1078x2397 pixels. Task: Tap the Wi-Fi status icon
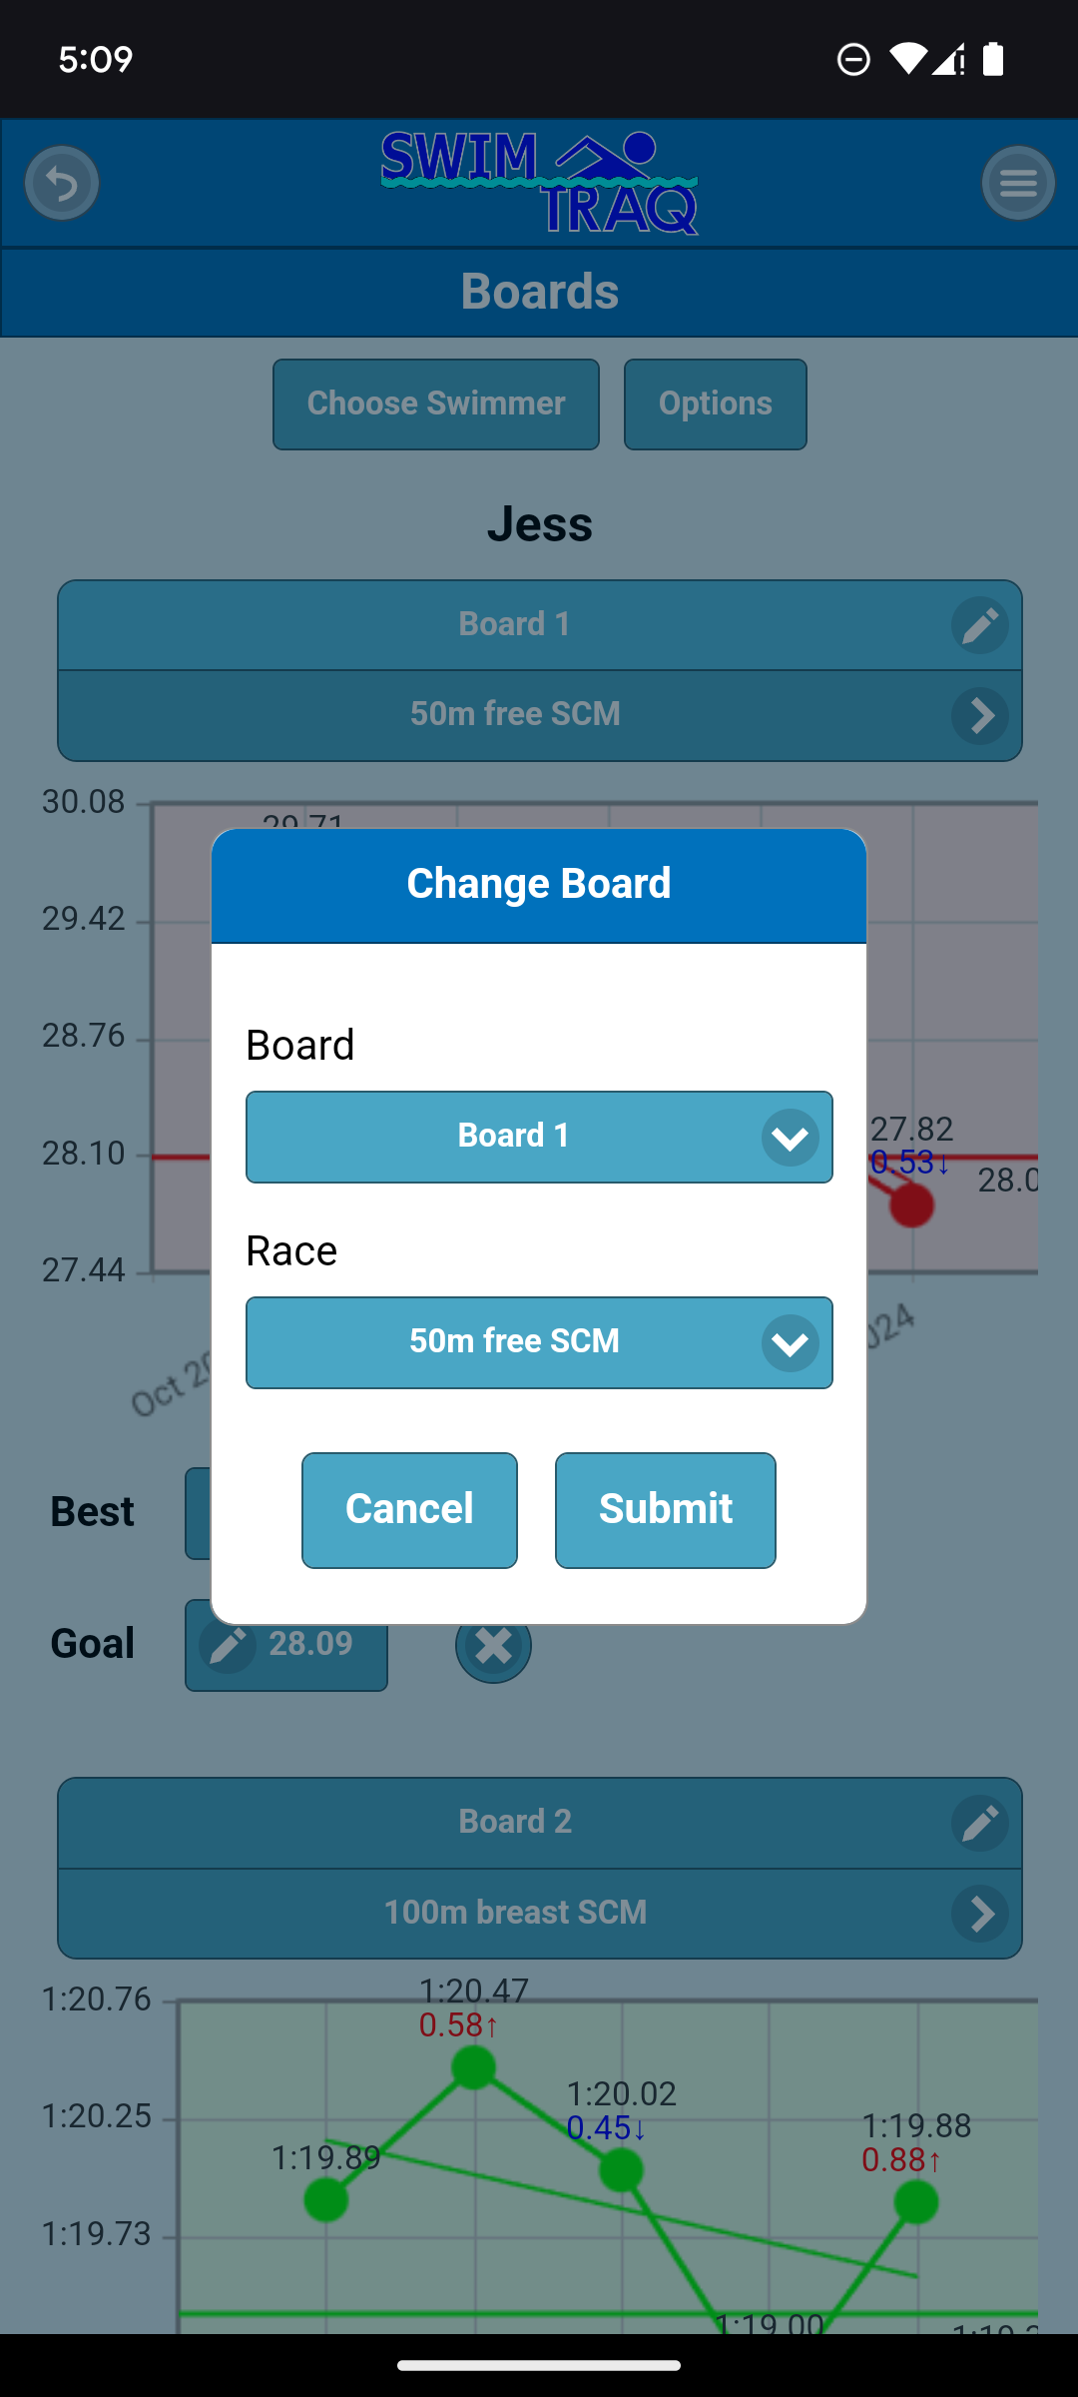click(x=907, y=59)
